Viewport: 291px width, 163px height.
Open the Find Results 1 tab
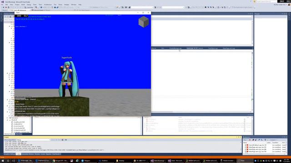pos(56,154)
